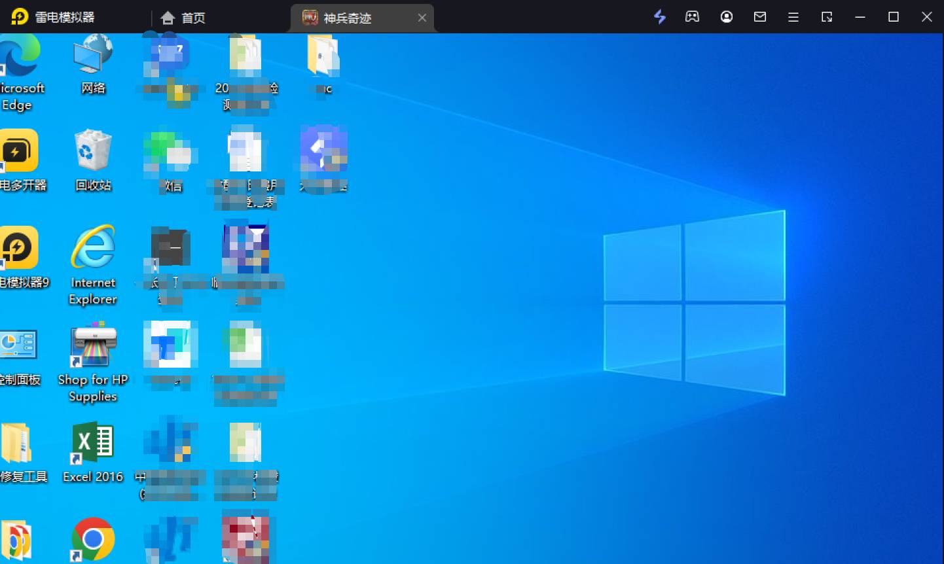Image resolution: width=944 pixels, height=564 pixels.
Task: Select the 雷电模拟器9 desktop icon
Action: 23,258
